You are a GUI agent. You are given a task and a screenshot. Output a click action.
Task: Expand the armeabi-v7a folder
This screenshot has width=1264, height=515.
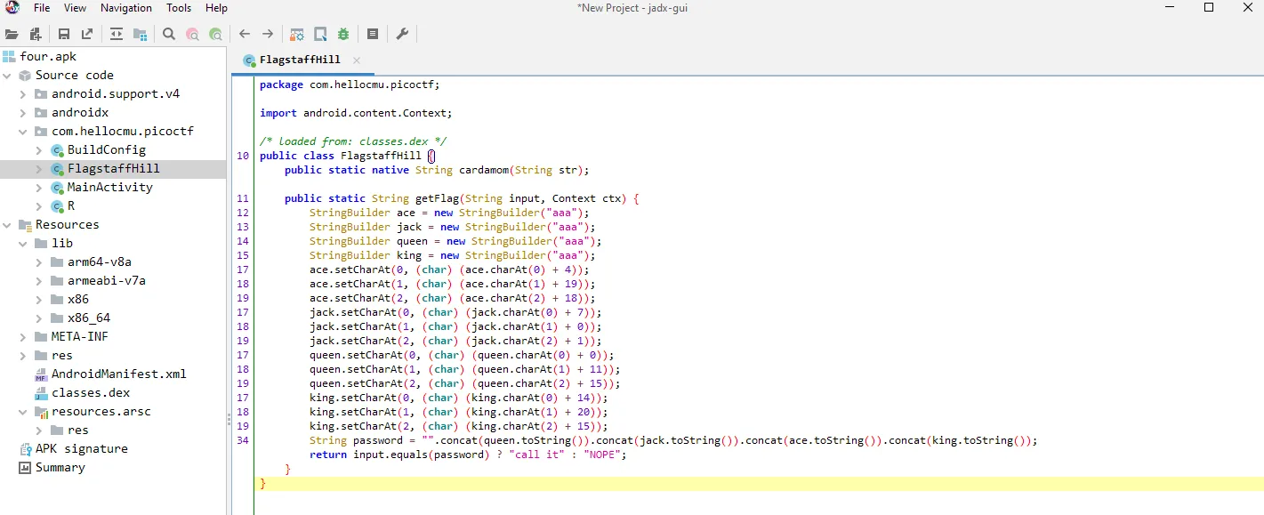click(x=40, y=281)
